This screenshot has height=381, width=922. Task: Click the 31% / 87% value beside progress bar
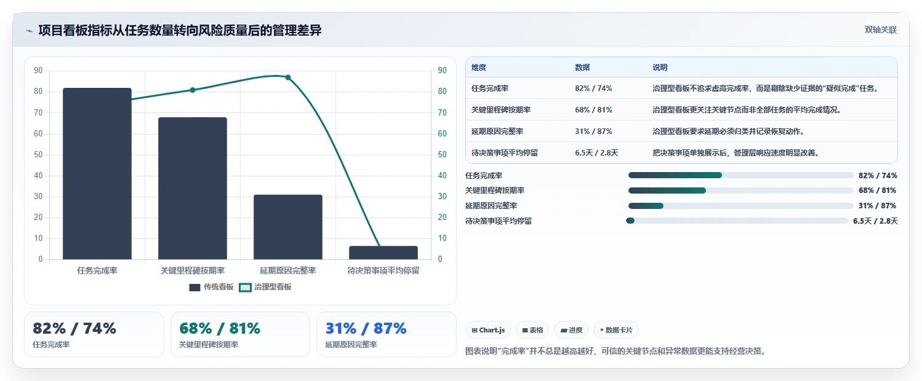point(877,206)
